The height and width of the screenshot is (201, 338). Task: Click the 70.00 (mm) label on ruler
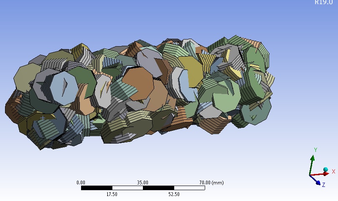[x=211, y=183]
